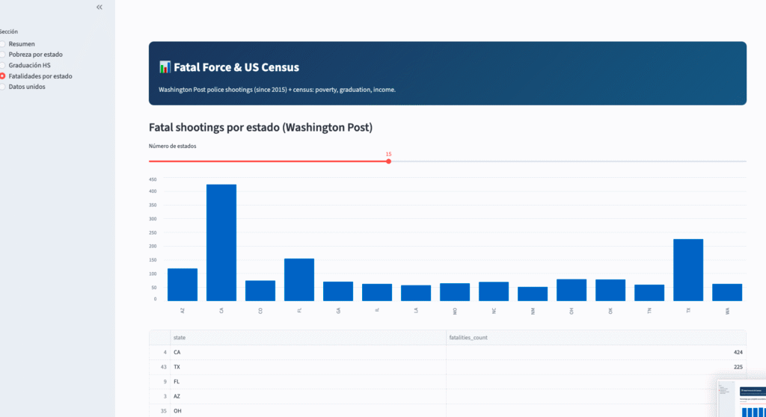
Task: Click the CA bar in the chart
Action: point(221,242)
